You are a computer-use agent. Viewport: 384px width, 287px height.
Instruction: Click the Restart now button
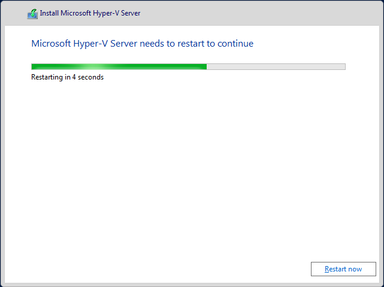click(x=343, y=269)
